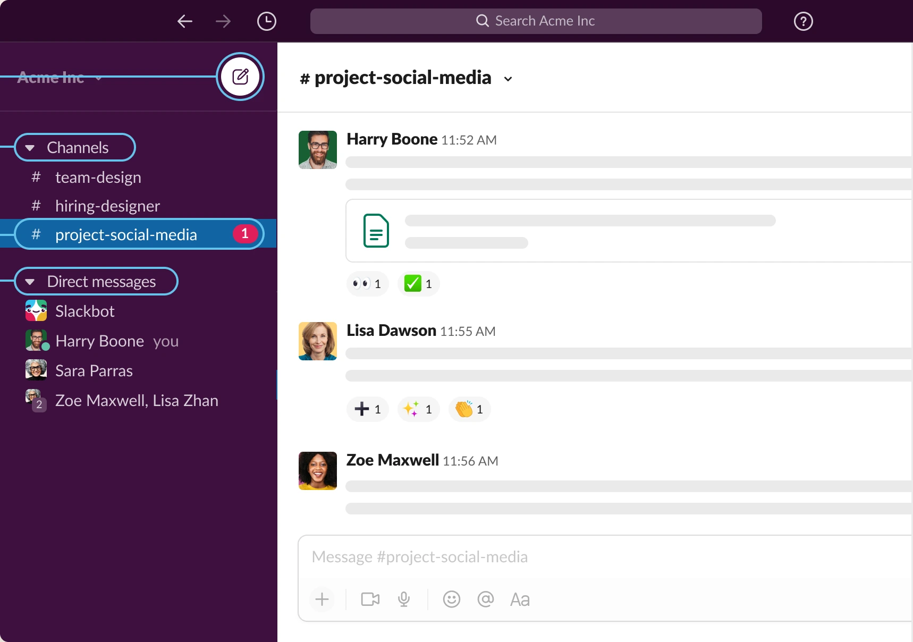Click the Message #project-social-media input
913x642 pixels.
[x=605, y=557]
